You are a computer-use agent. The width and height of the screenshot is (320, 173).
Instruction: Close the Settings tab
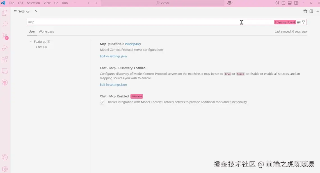pos(36,11)
